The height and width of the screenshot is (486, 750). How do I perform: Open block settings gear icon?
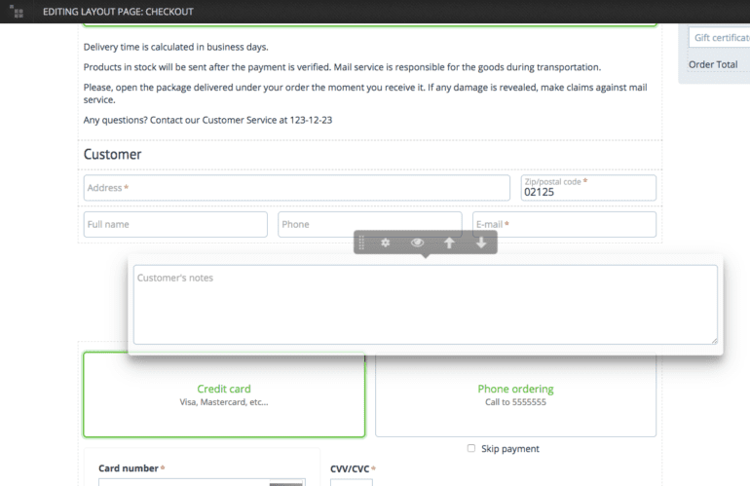[385, 243]
